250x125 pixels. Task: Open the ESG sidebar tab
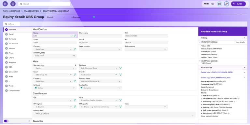tap(18, 67)
